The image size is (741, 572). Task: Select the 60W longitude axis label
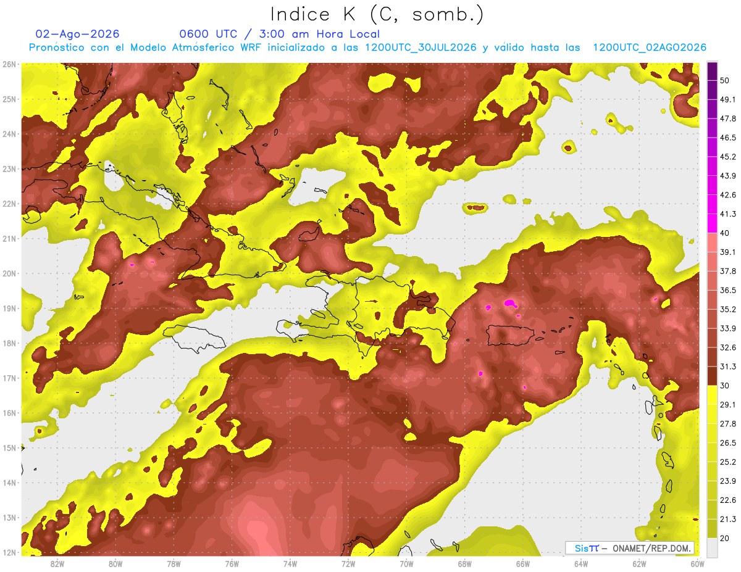697,564
